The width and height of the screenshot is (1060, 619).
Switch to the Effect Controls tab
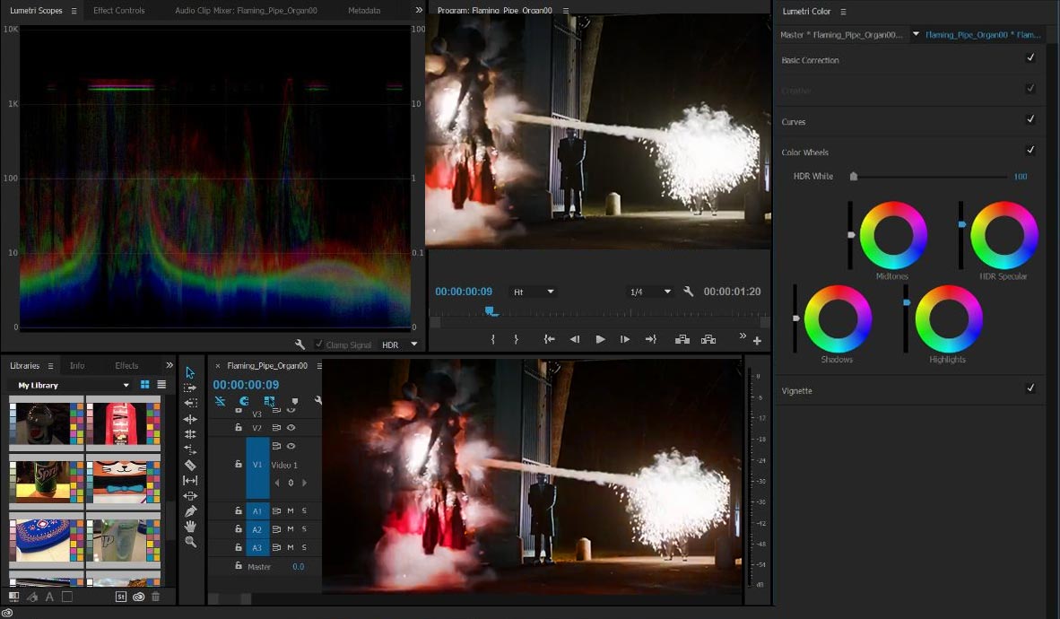point(118,11)
